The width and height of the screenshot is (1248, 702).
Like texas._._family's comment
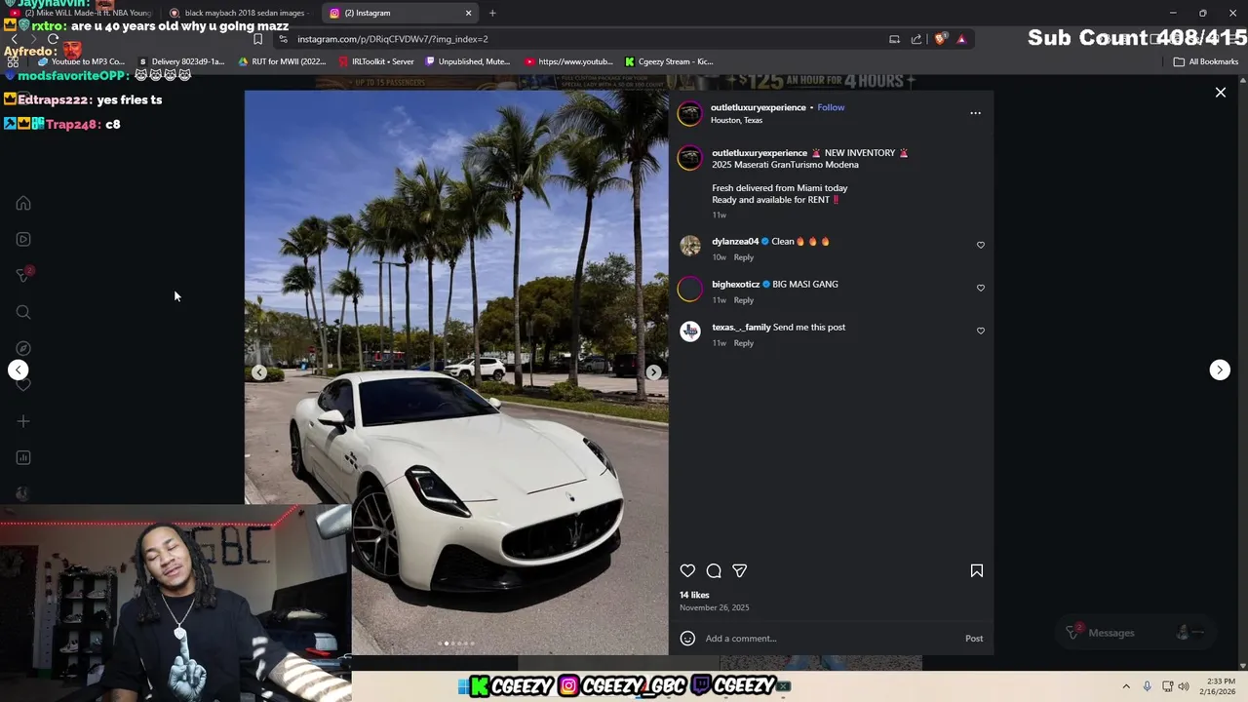coord(980,331)
